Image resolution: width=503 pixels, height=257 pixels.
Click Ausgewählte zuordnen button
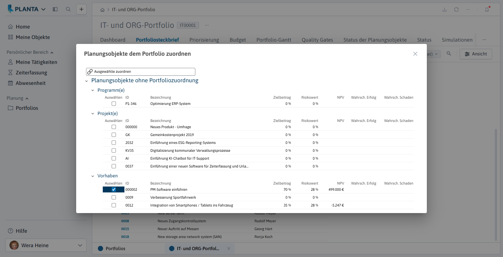click(141, 71)
